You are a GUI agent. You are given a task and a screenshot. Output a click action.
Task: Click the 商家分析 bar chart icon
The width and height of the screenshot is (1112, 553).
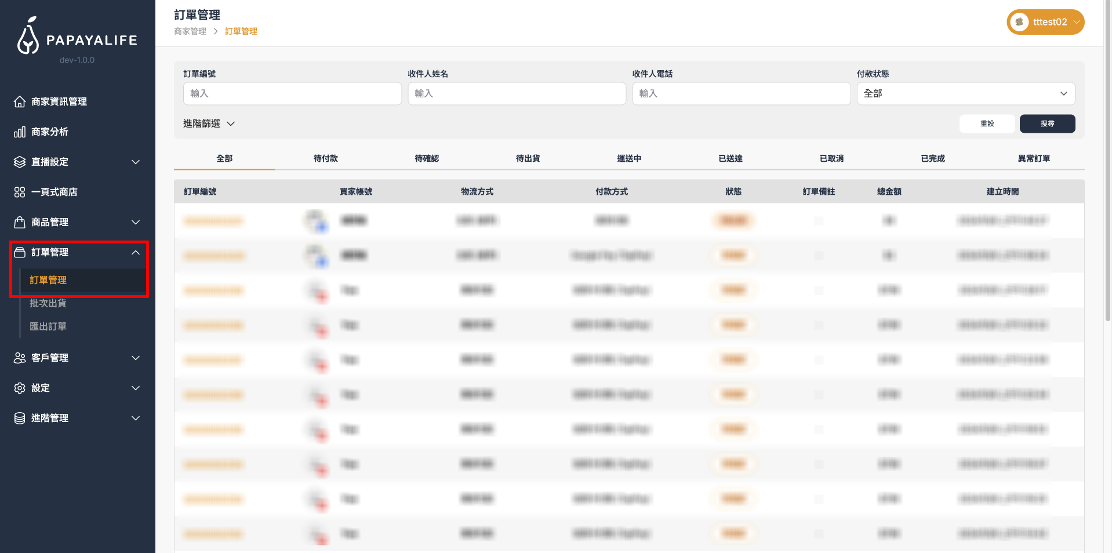20,132
